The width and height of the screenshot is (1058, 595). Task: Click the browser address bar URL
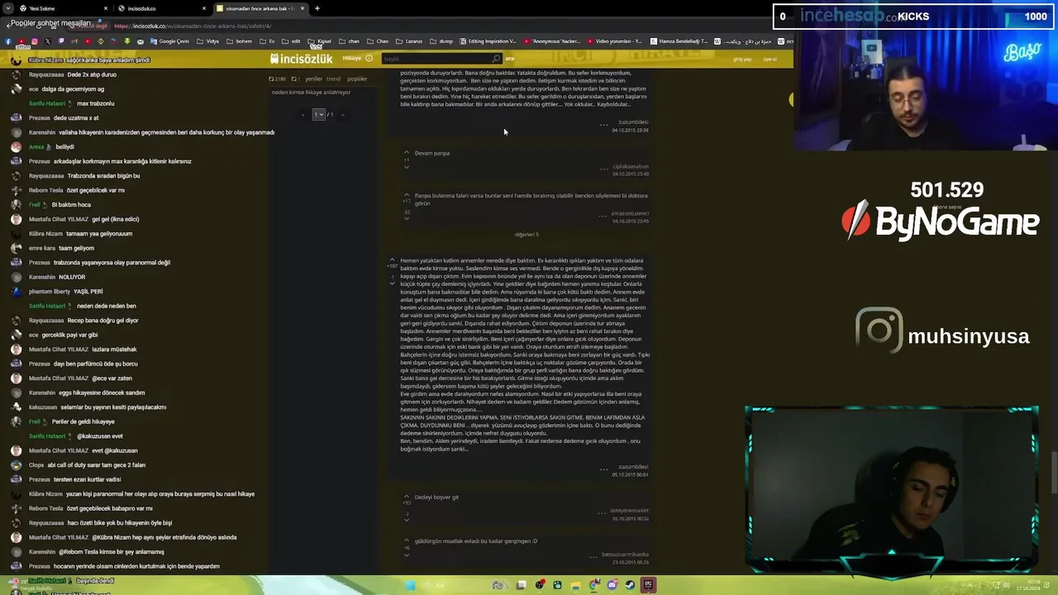click(192, 26)
